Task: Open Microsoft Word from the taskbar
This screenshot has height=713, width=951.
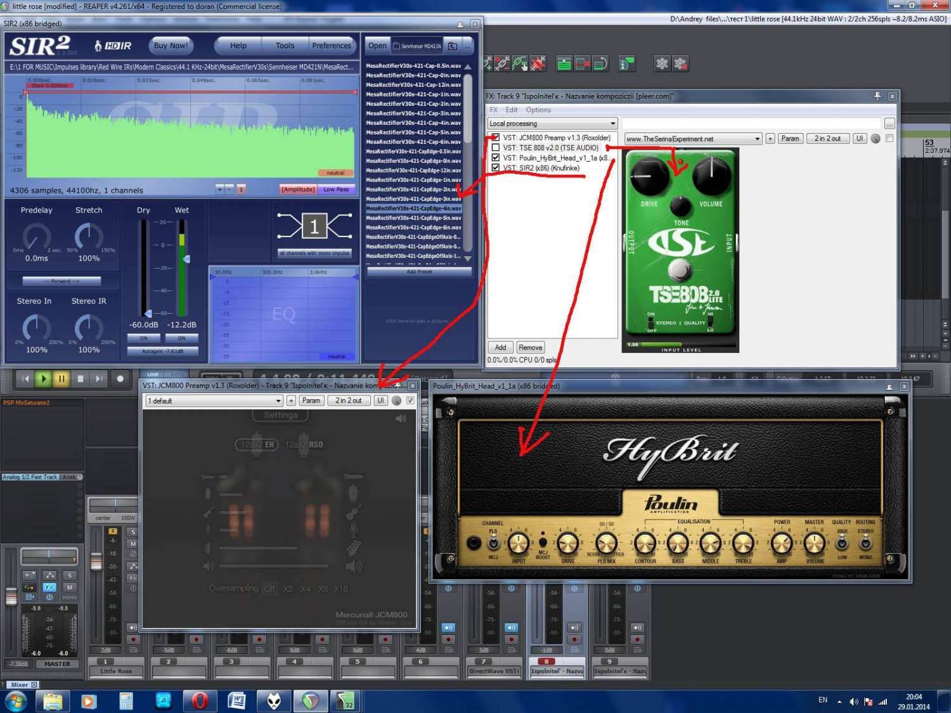Action: click(x=236, y=701)
